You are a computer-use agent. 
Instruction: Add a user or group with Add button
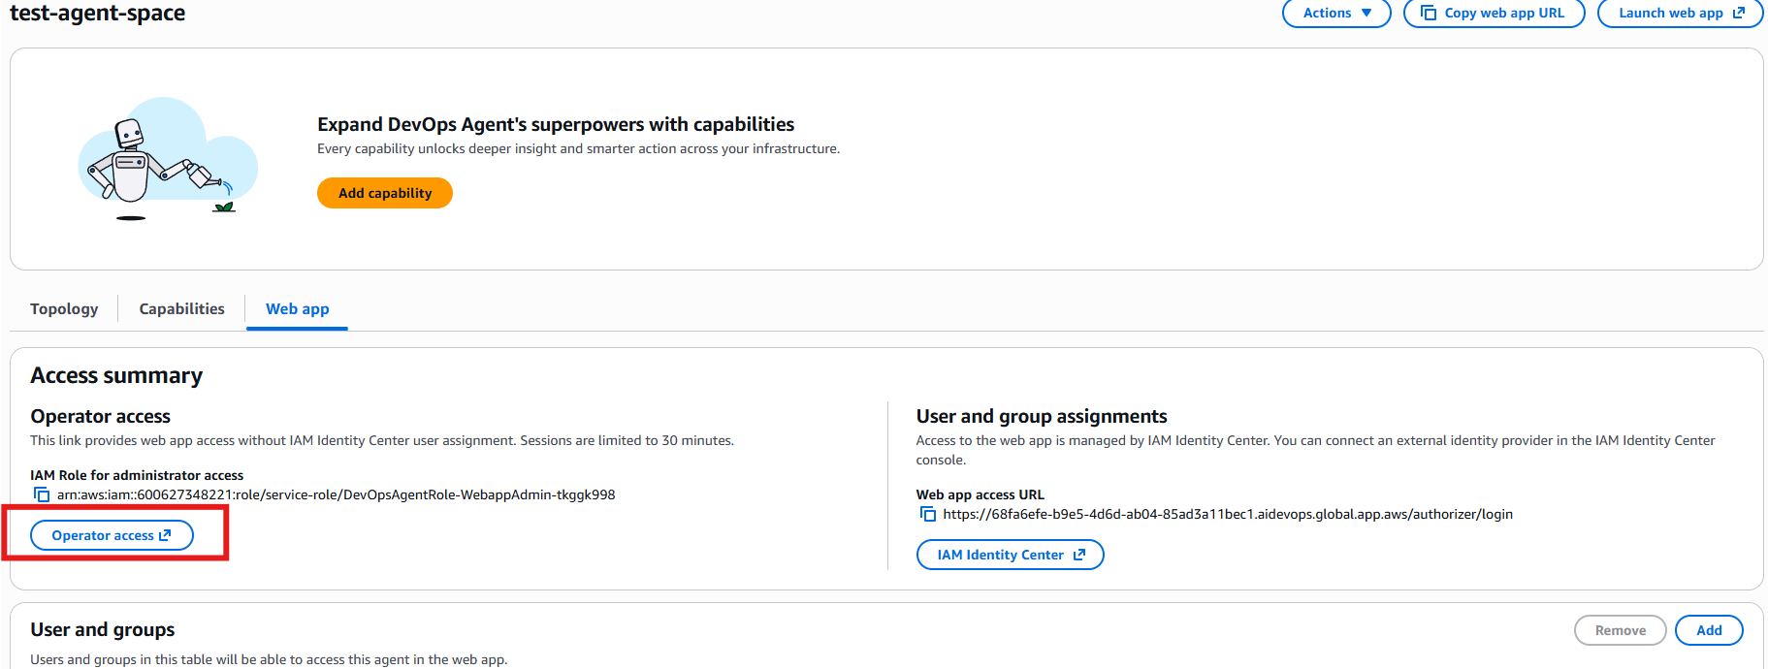(1708, 630)
